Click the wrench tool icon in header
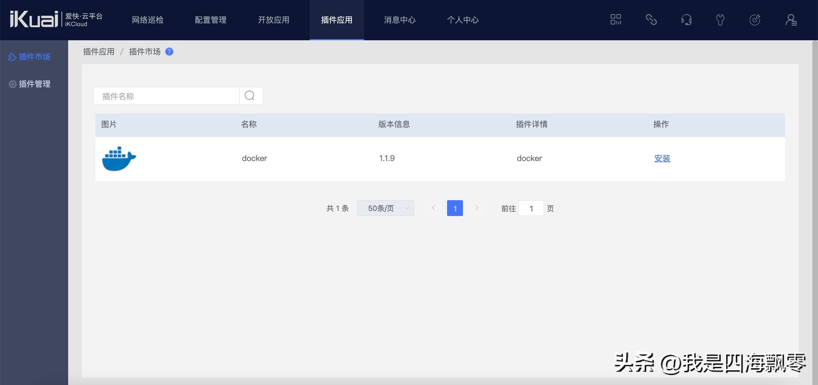Image resolution: width=818 pixels, height=385 pixels. 720,20
